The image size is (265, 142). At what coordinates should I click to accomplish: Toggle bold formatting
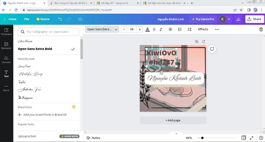154,29
